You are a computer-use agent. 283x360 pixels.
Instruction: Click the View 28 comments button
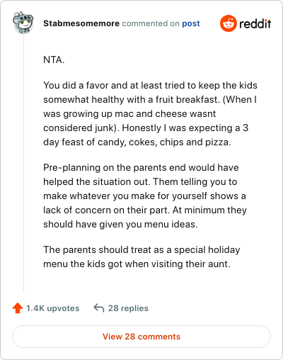pos(141,337)
